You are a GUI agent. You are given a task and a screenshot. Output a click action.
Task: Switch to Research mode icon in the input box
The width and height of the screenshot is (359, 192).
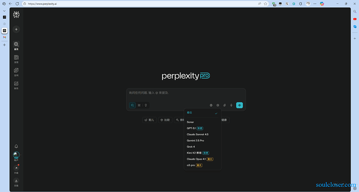(139, 105)
